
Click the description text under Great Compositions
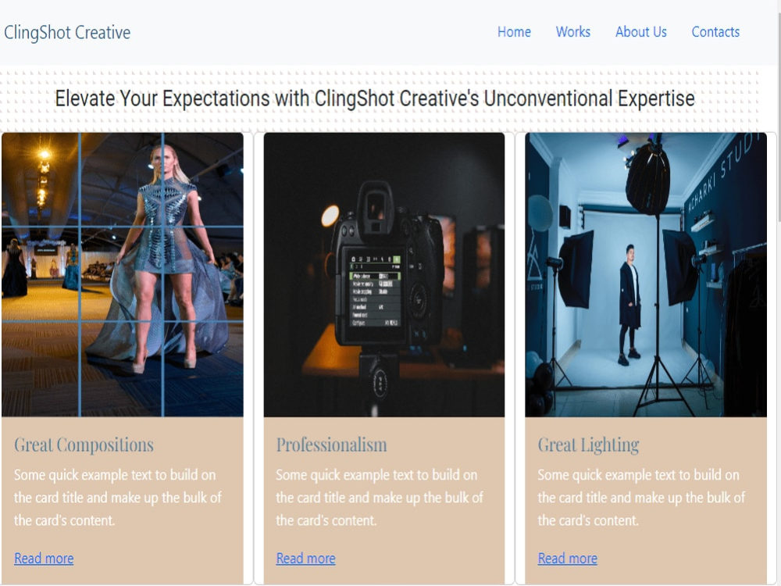[118, 497]
